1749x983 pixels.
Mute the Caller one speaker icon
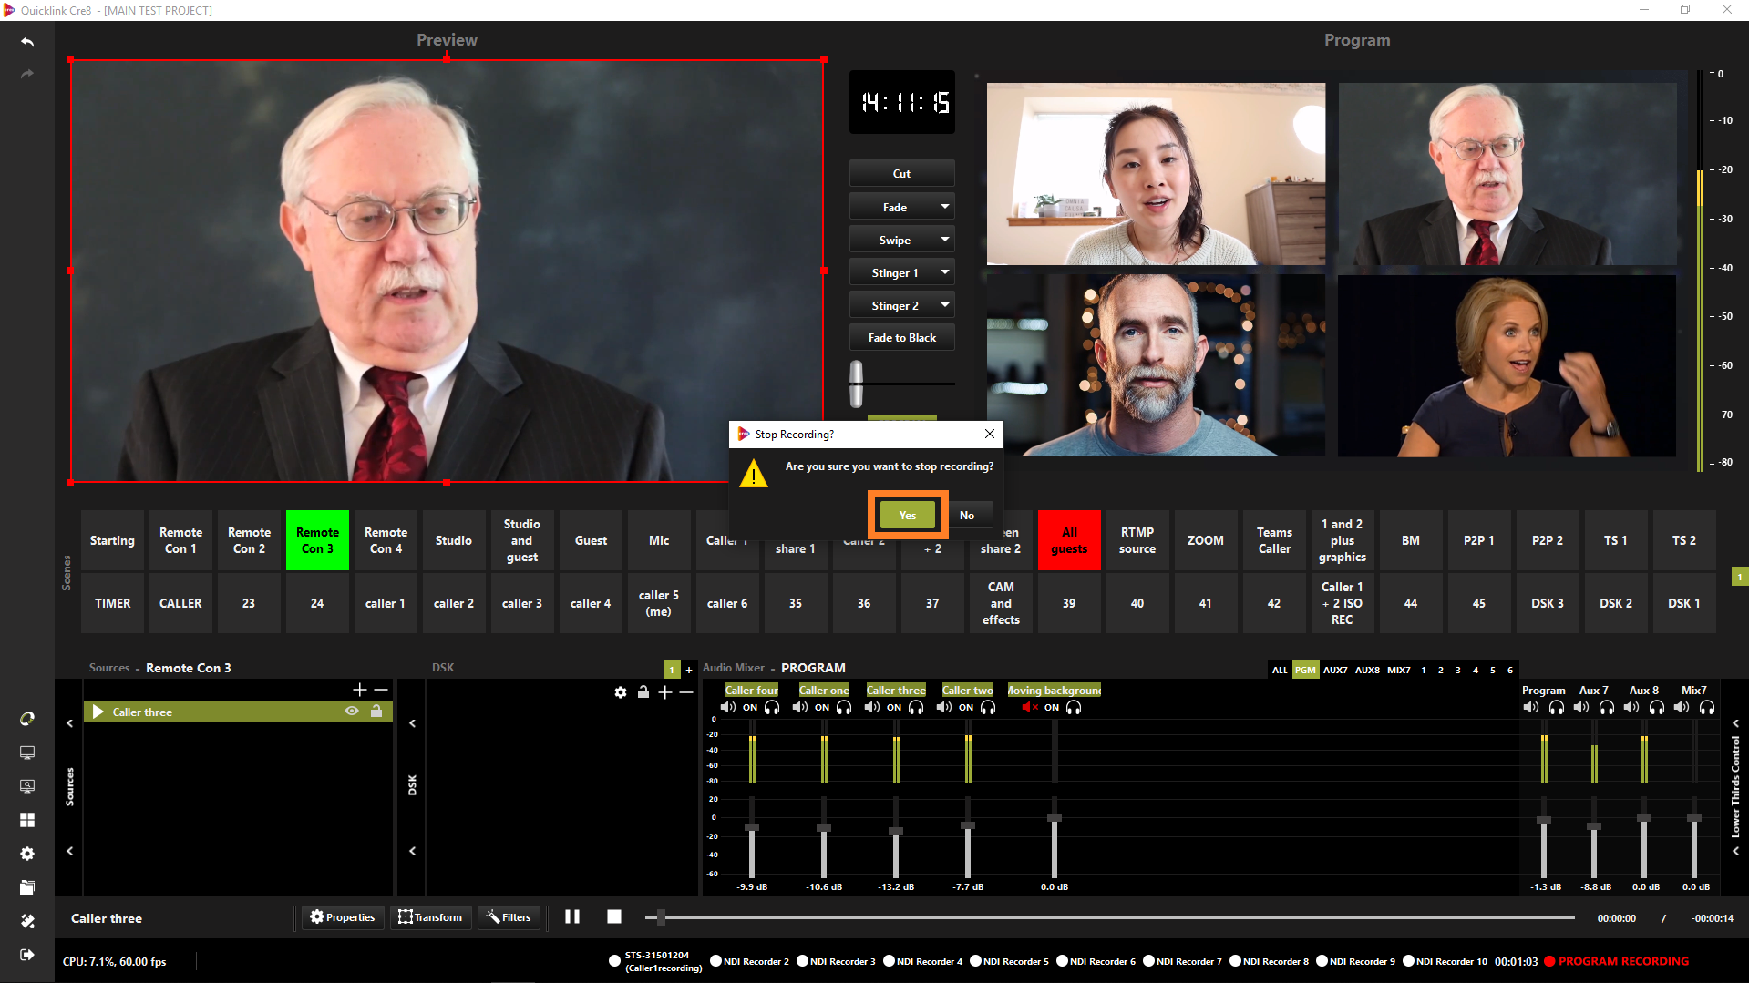[800, 707]
